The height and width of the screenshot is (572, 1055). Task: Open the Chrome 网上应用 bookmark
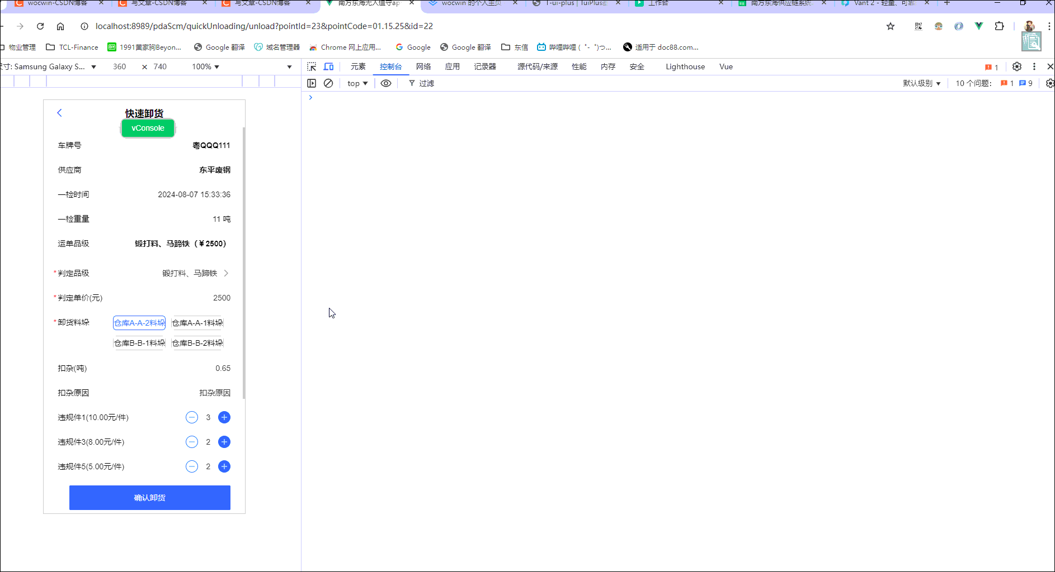[x=345, y=47]
